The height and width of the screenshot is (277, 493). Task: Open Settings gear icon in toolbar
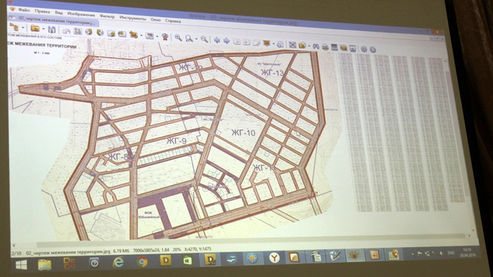click(x=364, y=48)
